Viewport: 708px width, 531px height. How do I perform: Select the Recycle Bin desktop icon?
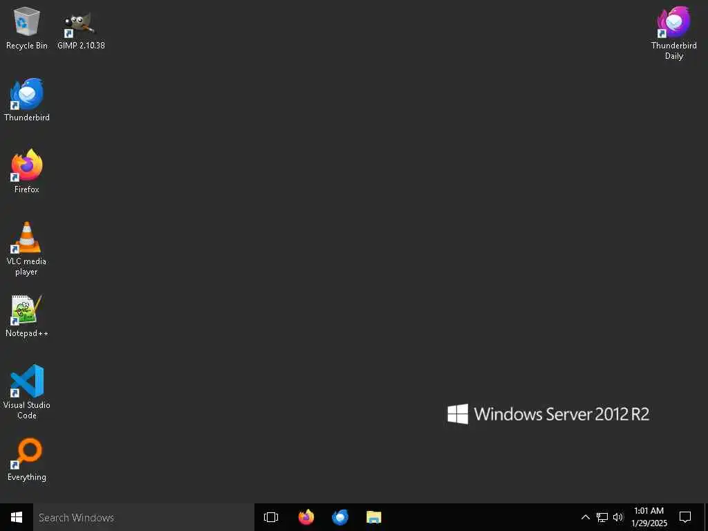(x=27, y=28)
